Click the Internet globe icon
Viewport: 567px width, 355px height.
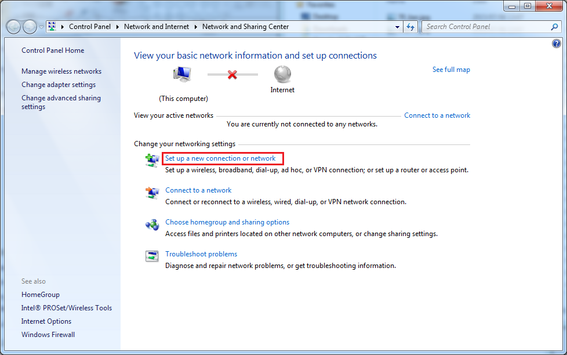coord(282,74)
